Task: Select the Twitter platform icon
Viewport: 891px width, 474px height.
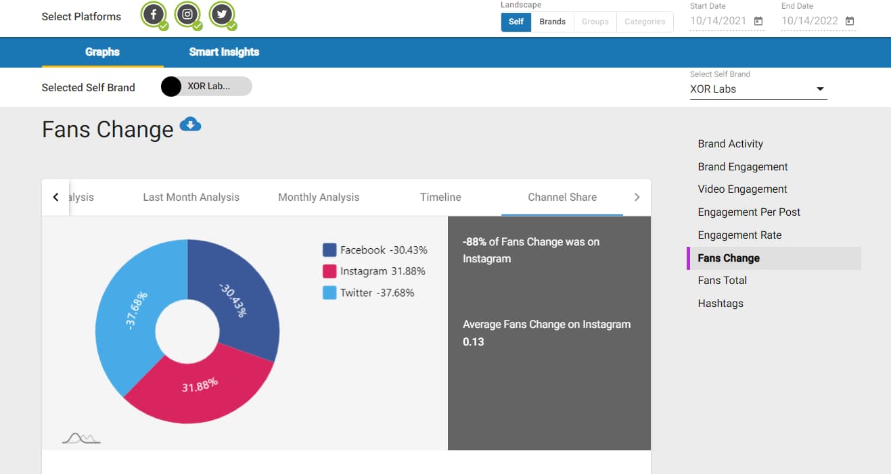Action: pos(222,14)
